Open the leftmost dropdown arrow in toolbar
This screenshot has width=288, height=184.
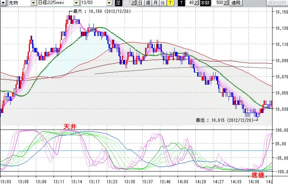tap(3, 3)
